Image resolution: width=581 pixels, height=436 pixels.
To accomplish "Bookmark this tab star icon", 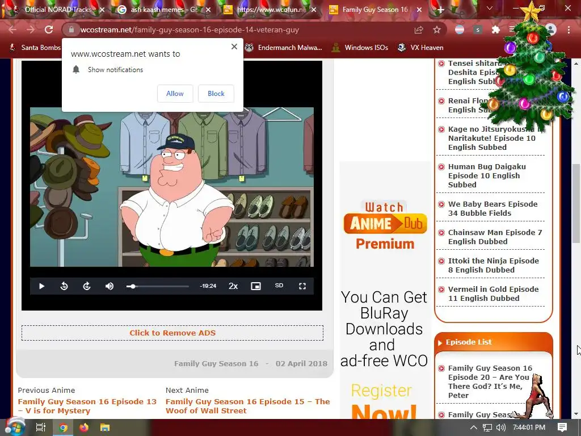I will (x=437, y=30).
